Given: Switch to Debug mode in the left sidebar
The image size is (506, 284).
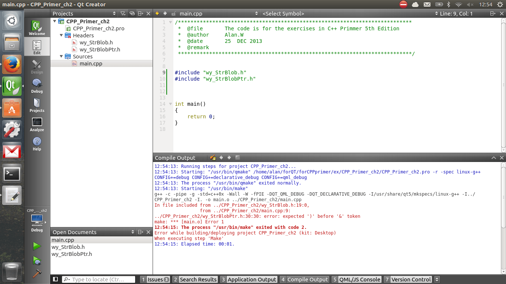Looking at the screenshot, I should pos(37,86).
